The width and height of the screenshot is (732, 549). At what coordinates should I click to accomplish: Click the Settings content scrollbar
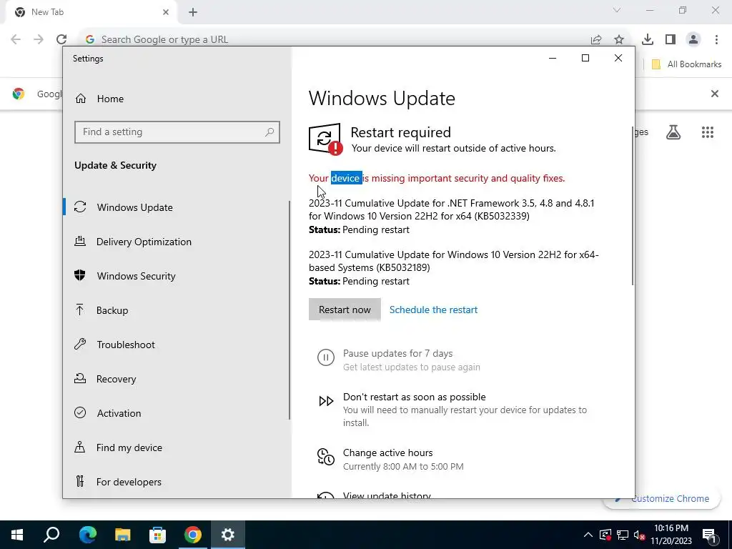click(x=633, y=205)
